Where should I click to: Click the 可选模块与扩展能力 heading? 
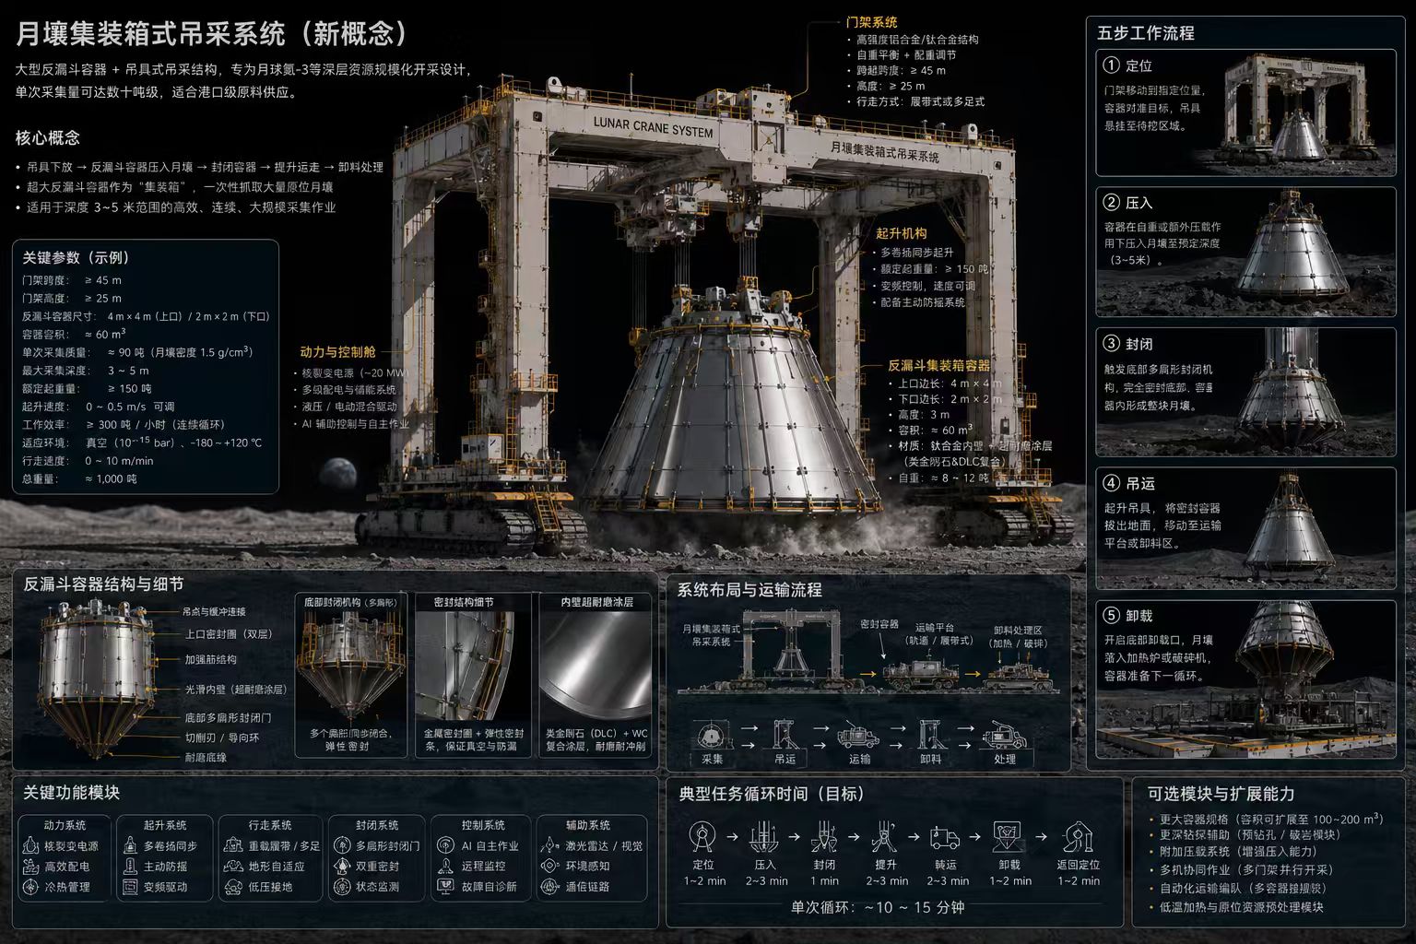point(1221,794)
